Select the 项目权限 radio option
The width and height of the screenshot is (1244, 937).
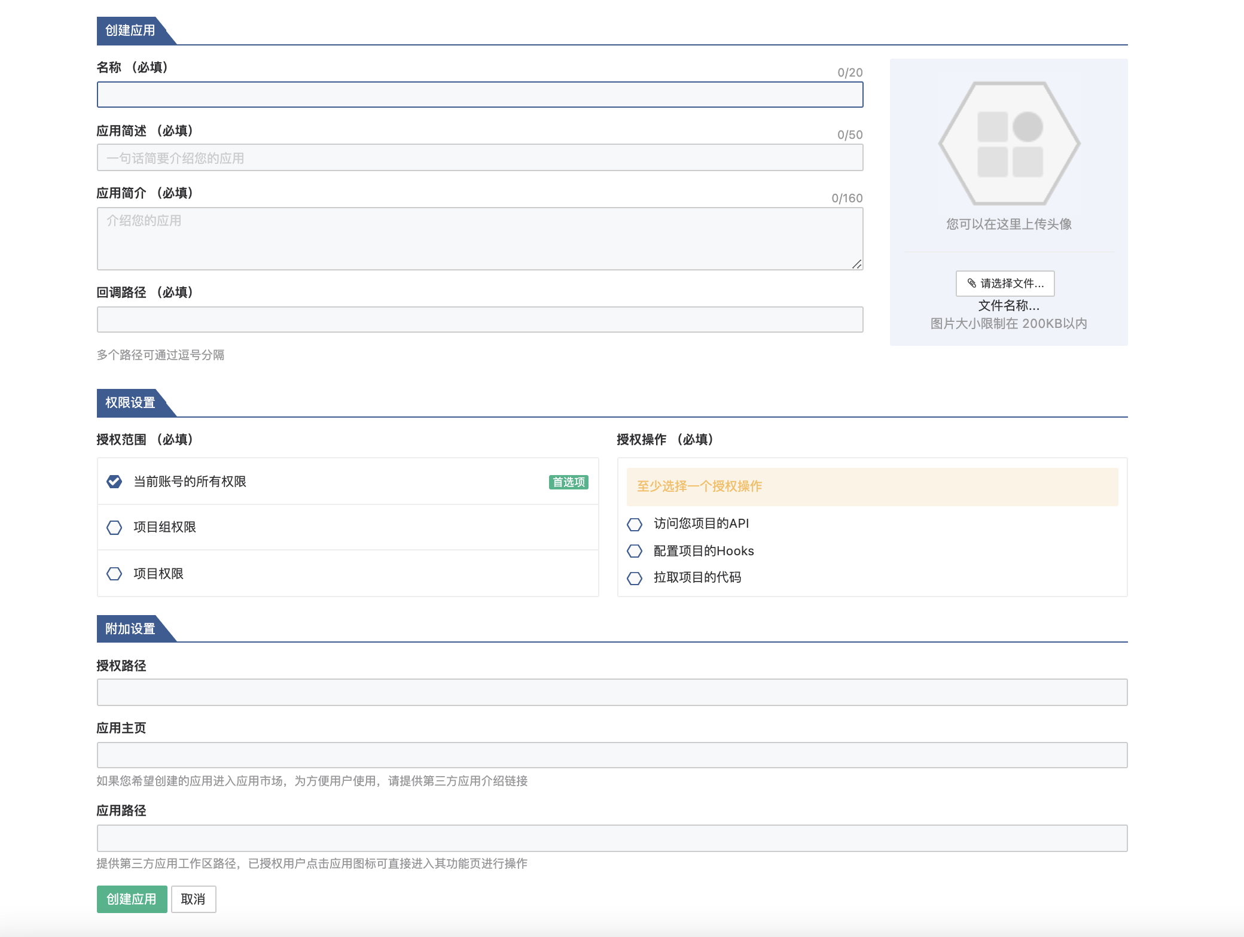coord(114,574)
